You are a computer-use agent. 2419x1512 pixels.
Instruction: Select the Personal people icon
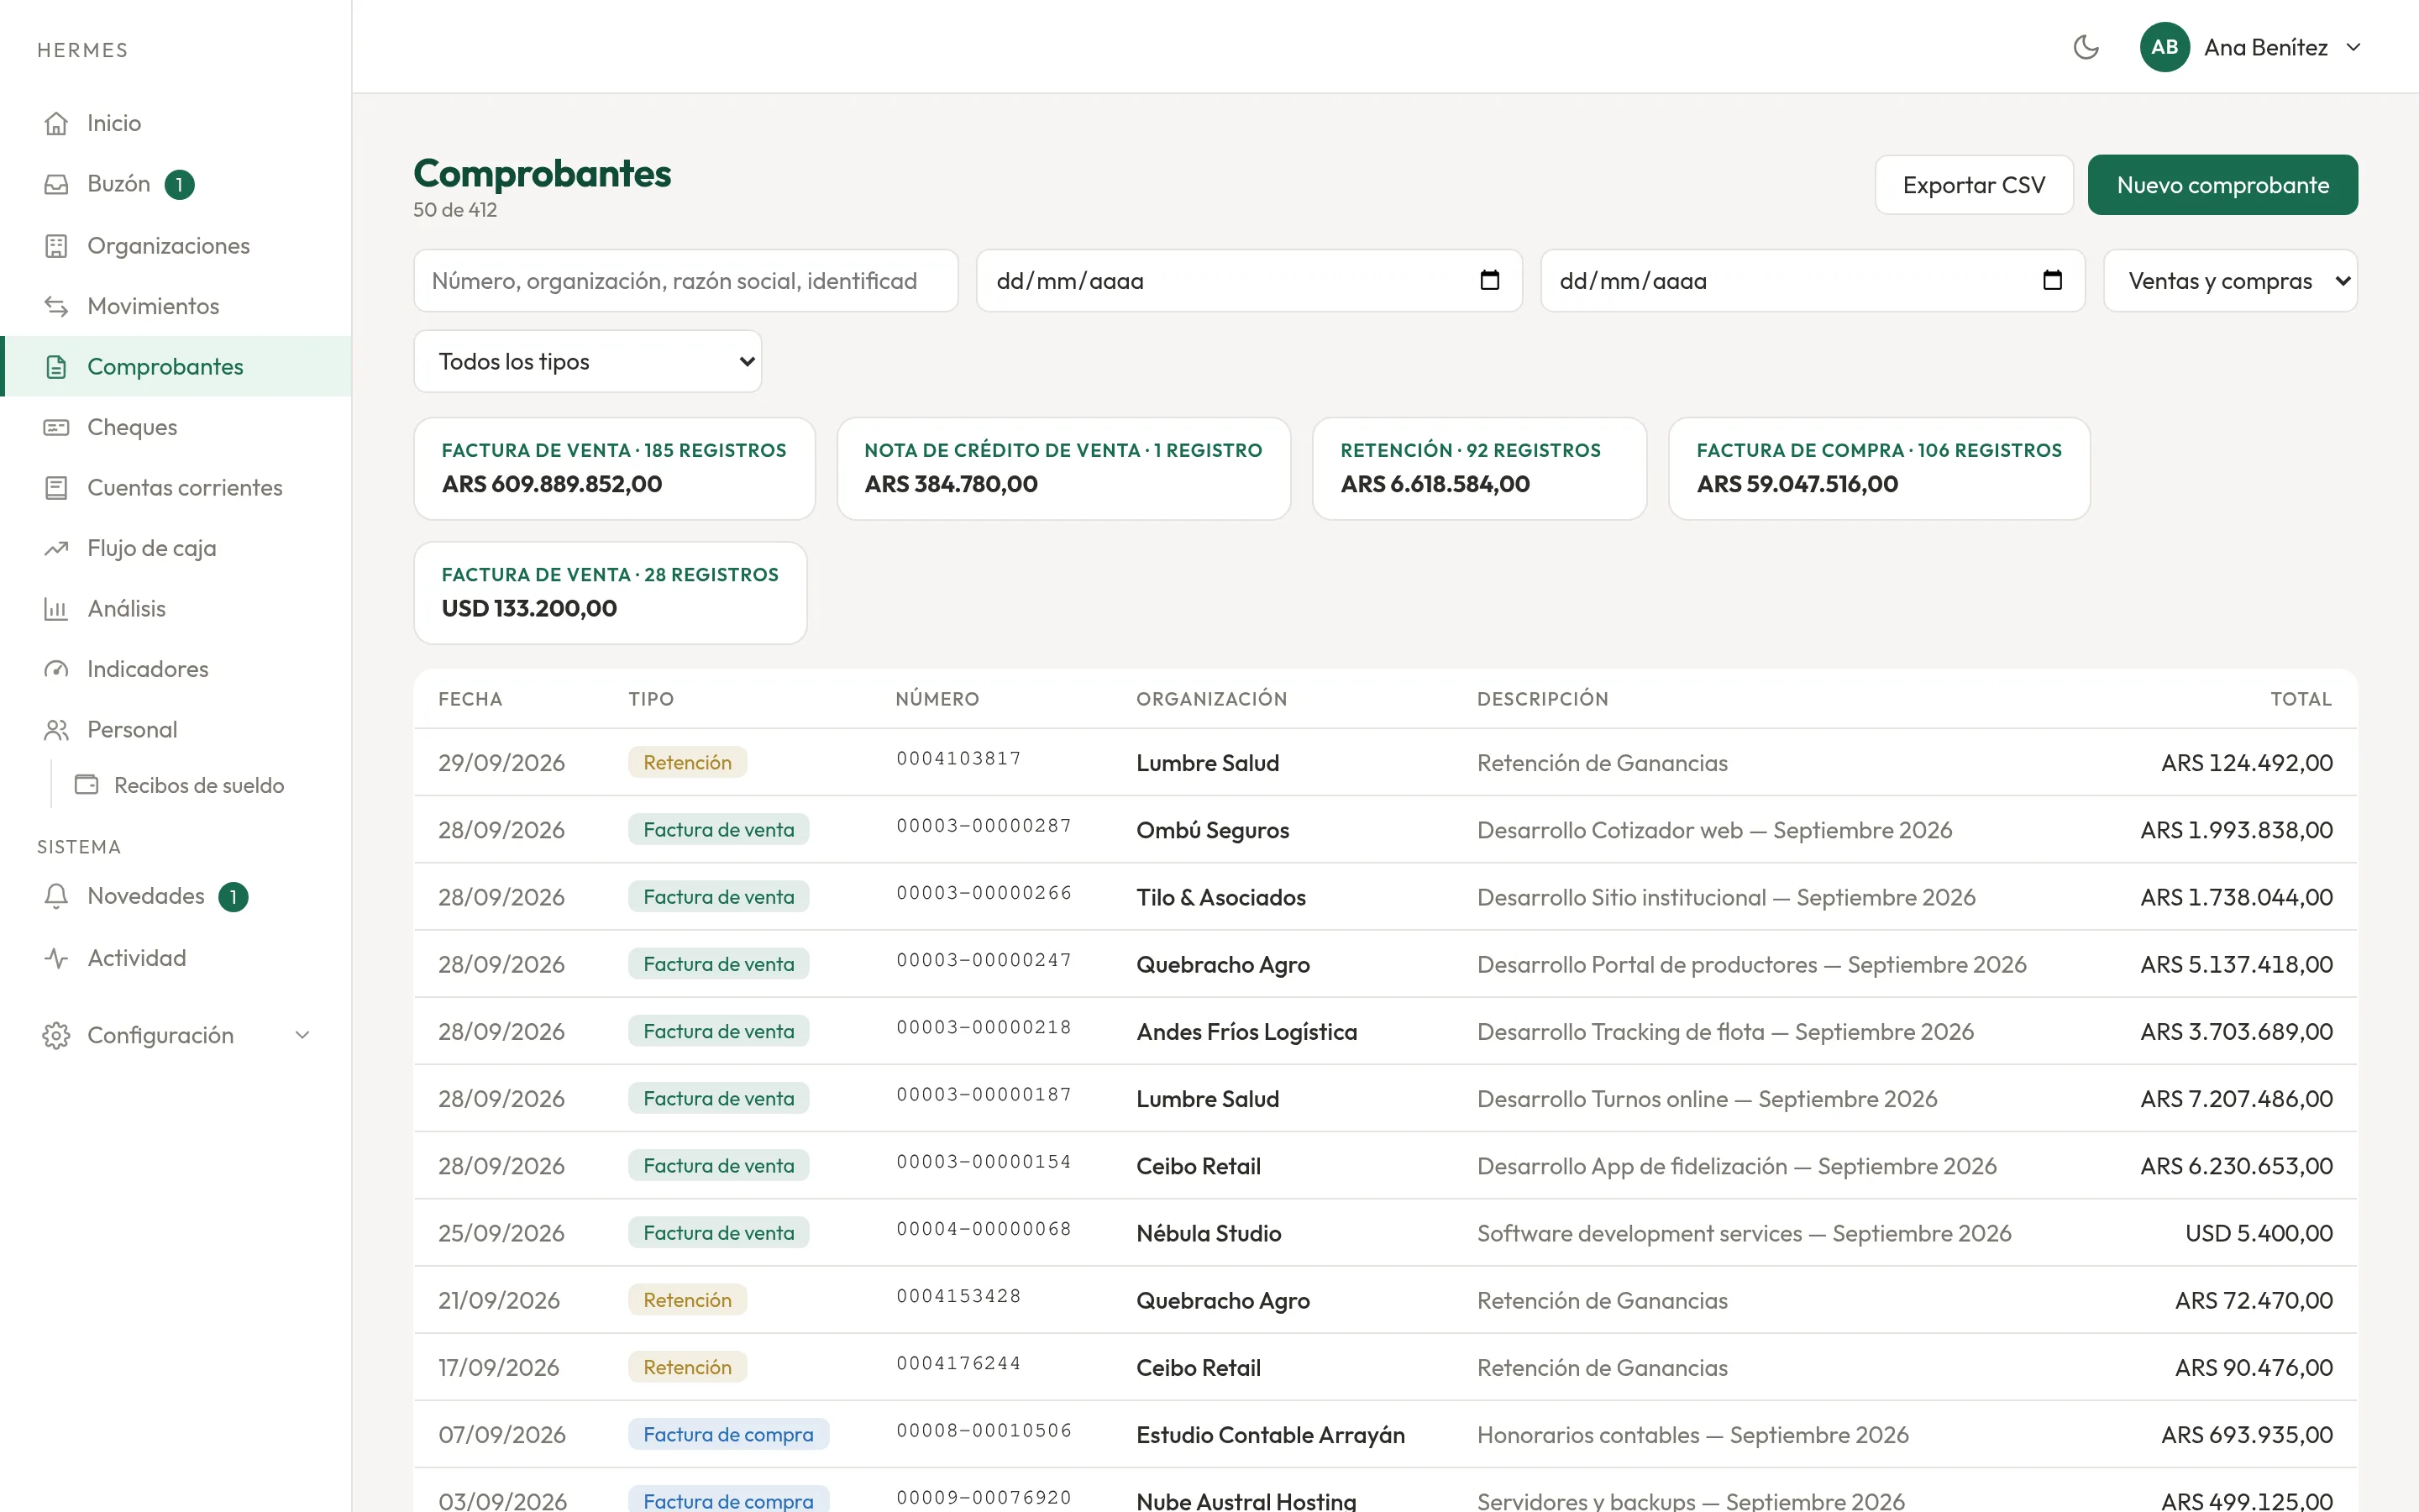tap(56, 730)
